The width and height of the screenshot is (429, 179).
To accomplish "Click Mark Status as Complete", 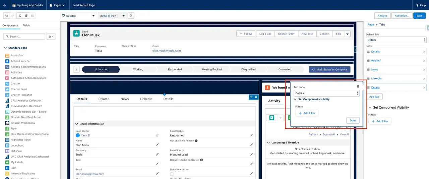I will (329, 69).
